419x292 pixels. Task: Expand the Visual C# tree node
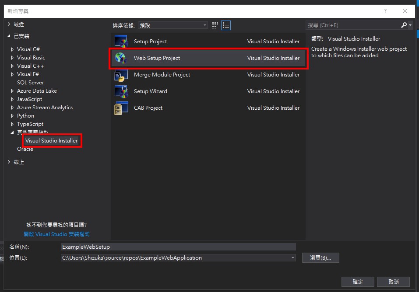(13, 49)
